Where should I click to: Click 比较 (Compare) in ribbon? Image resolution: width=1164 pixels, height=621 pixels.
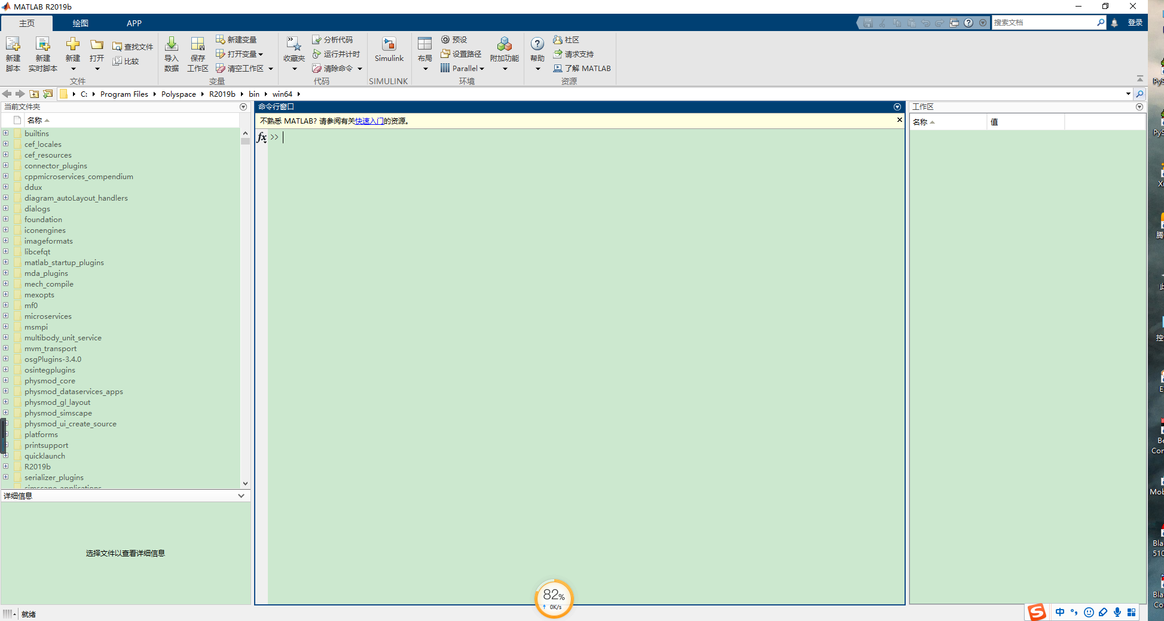tap(126, 61)
